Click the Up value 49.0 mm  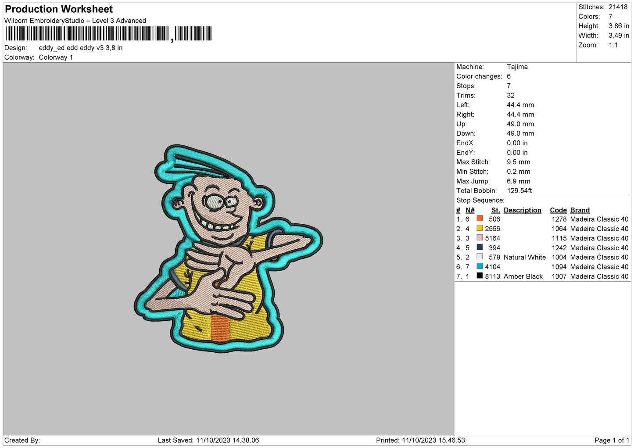tap(520, 124)
